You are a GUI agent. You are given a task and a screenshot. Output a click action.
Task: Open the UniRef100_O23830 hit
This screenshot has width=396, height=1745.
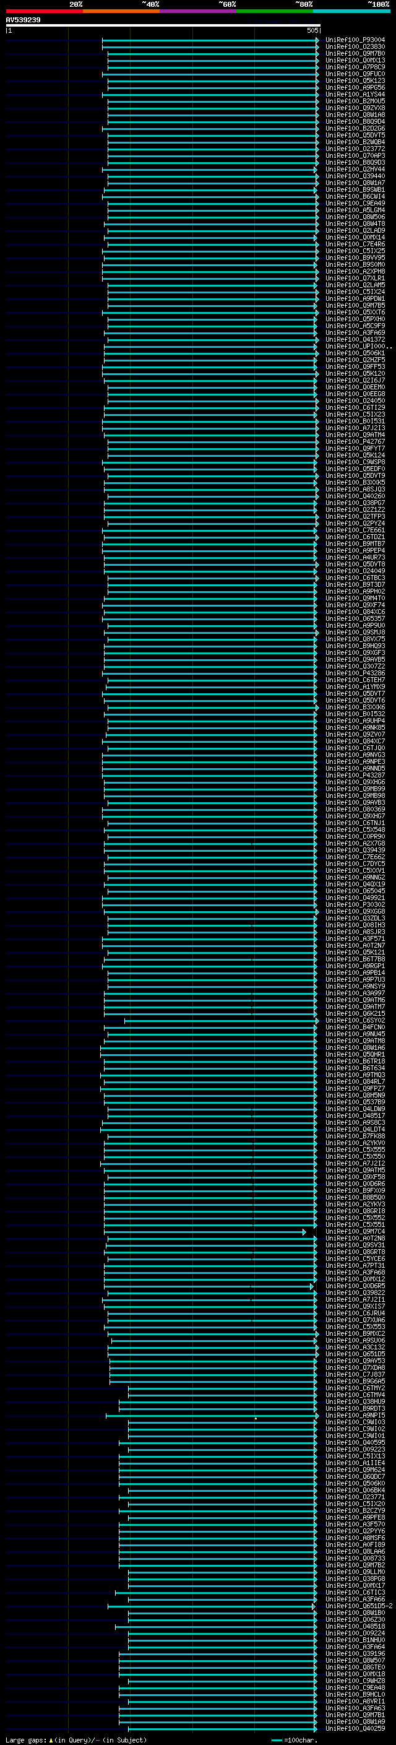click(355, 47)
